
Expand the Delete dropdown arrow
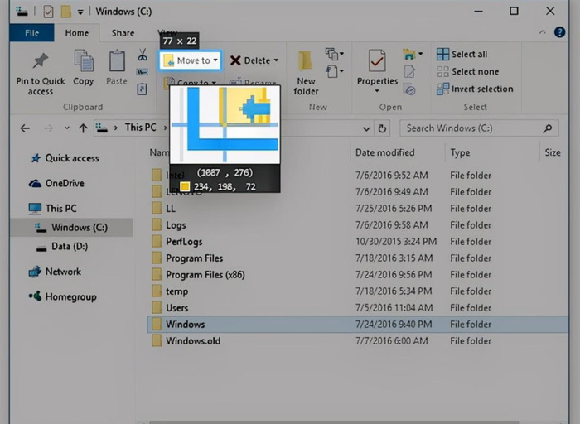tap(276, 60)
